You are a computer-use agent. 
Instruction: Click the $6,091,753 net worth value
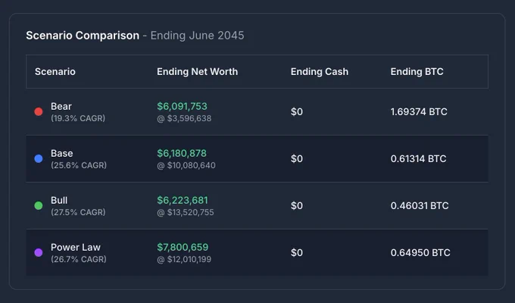(182, 107)
